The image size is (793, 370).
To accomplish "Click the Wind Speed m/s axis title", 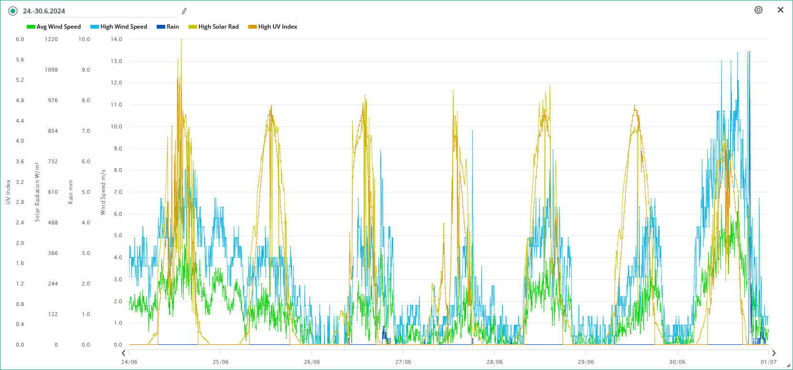I will pyautogui.click(x=103, y=192).
